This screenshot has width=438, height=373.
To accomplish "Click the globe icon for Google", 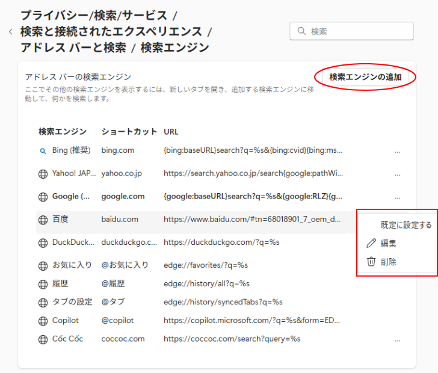I will (x=43, y=197).
